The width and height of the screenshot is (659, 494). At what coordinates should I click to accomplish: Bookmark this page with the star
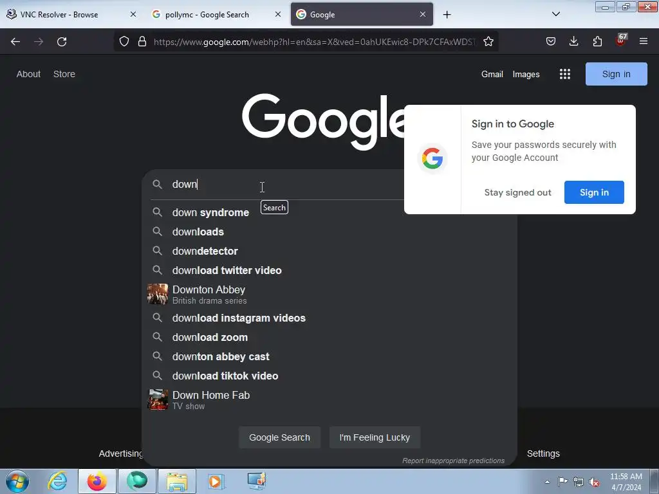(488, 41)
